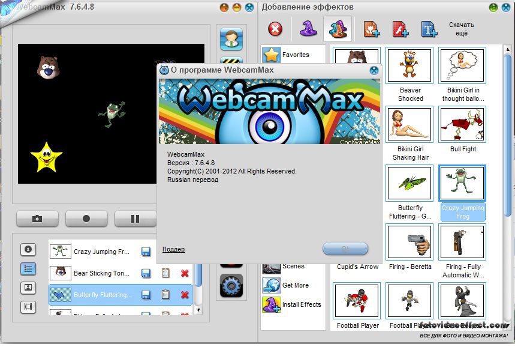Pause the webcam preview

(135, 219)
